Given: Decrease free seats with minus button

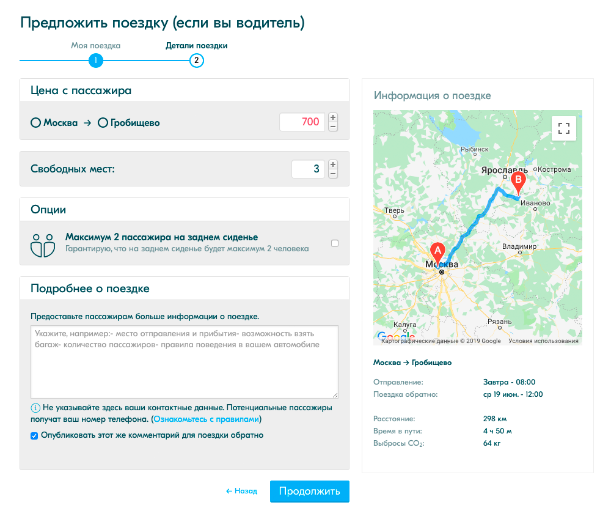Looking at the screenshot, I should [x=333, y=174].
